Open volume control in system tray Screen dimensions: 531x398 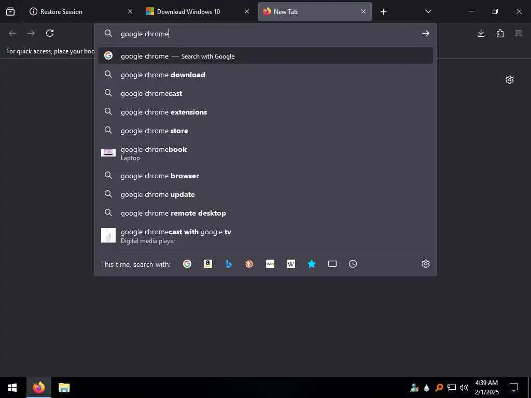pyautogui.click(x=464, y=388)
